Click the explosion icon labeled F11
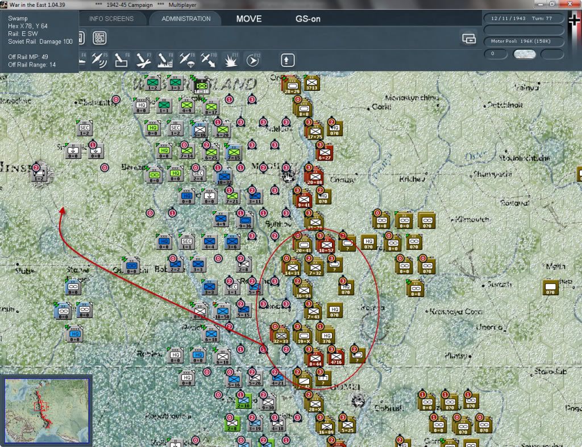 tap(231, 60)
